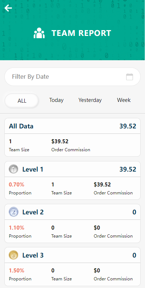Click the 0.70% proportion value
Screen dimensions: 145x288
click(x=17, y=184)
